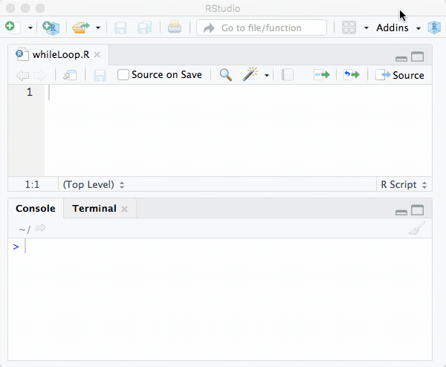Enable Source on Save checkbox
446x367 pixels.
[123, 75]
